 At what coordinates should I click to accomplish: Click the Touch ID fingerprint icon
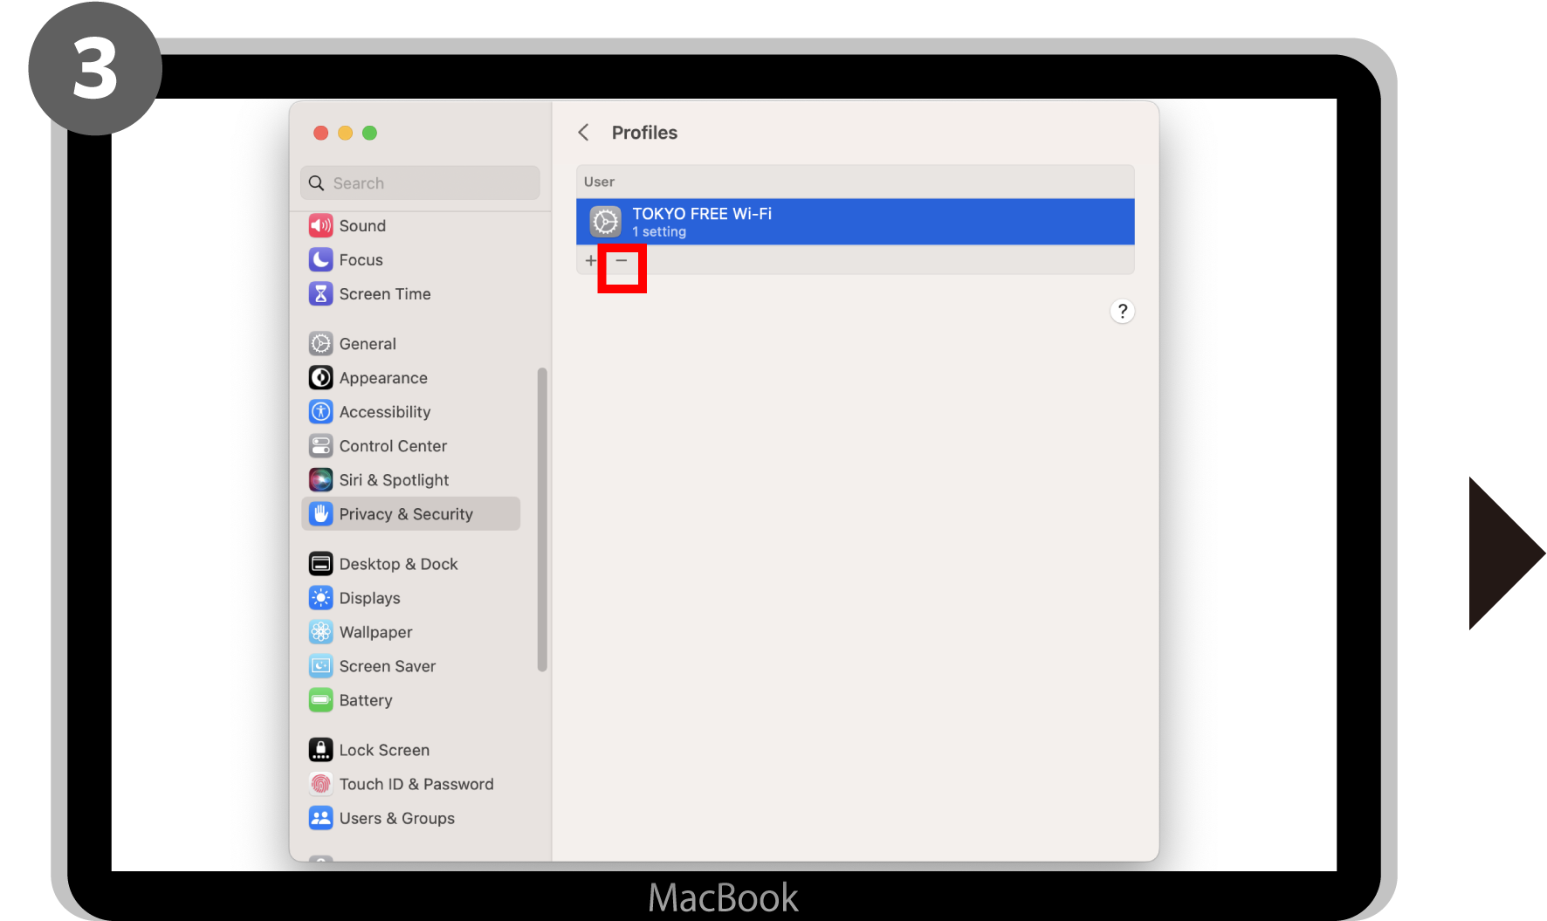pos(320,784)
